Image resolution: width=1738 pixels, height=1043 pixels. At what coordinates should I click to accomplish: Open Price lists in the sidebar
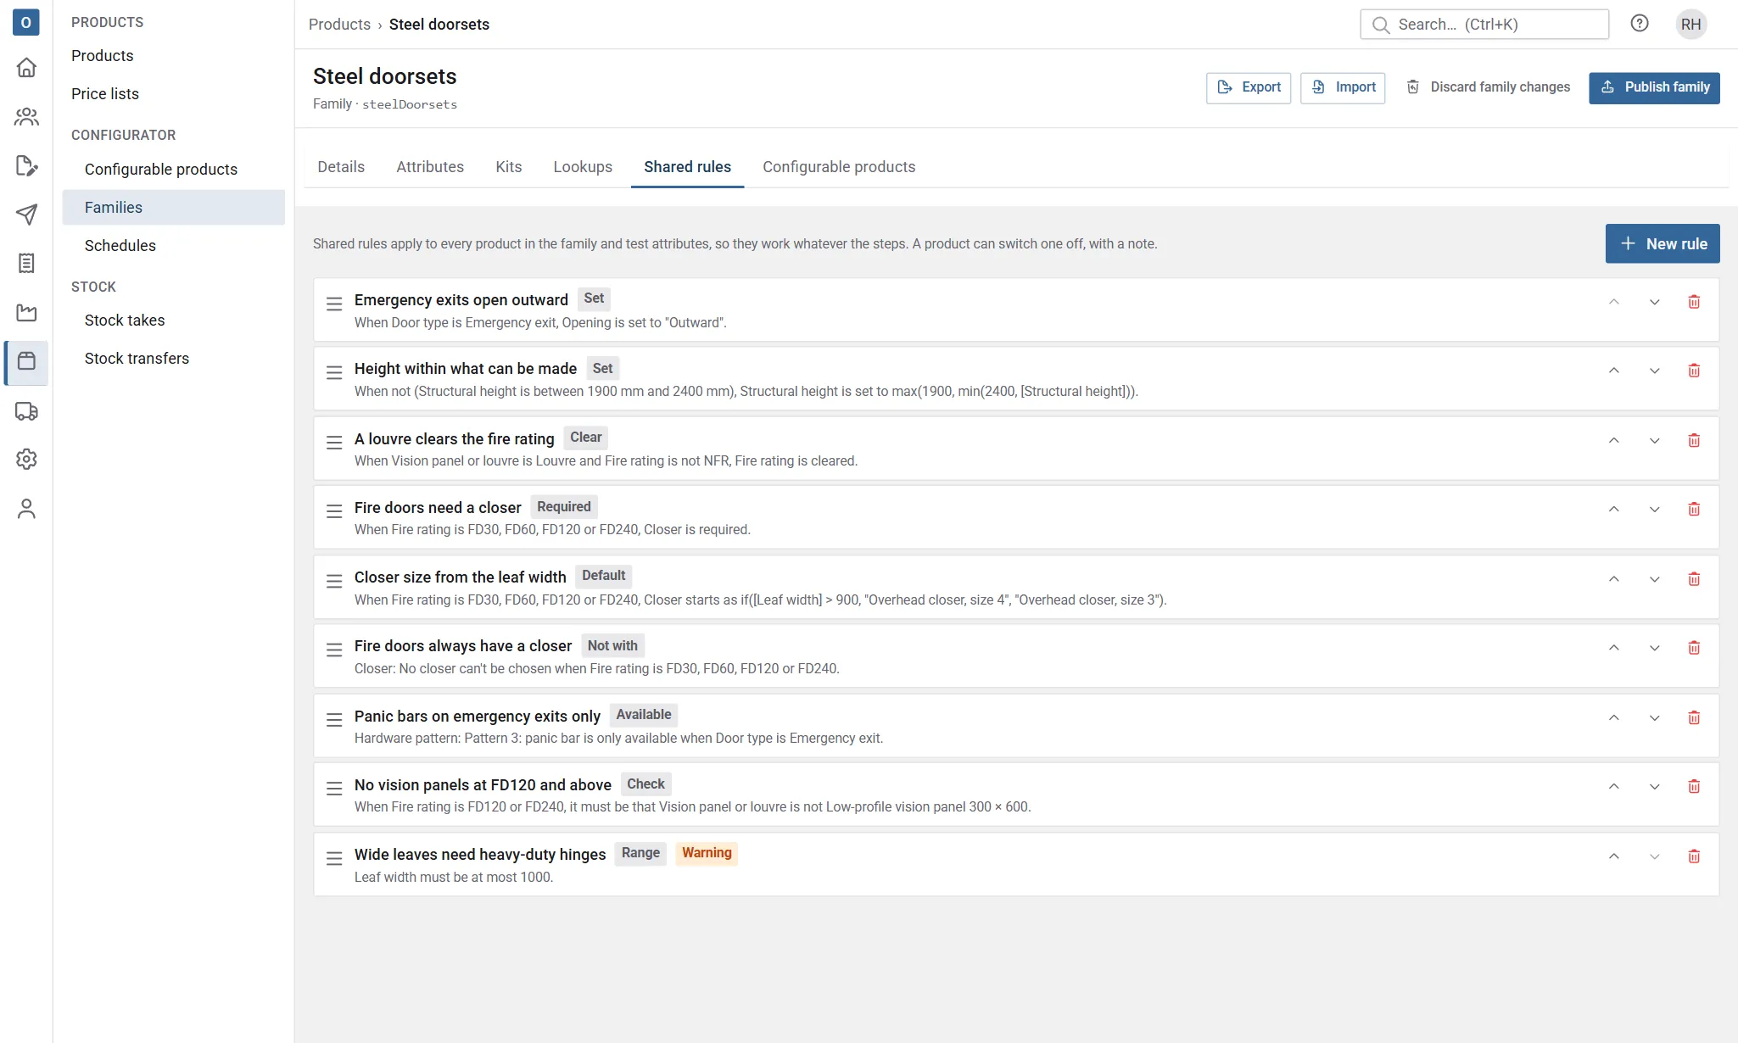(105, 93)
